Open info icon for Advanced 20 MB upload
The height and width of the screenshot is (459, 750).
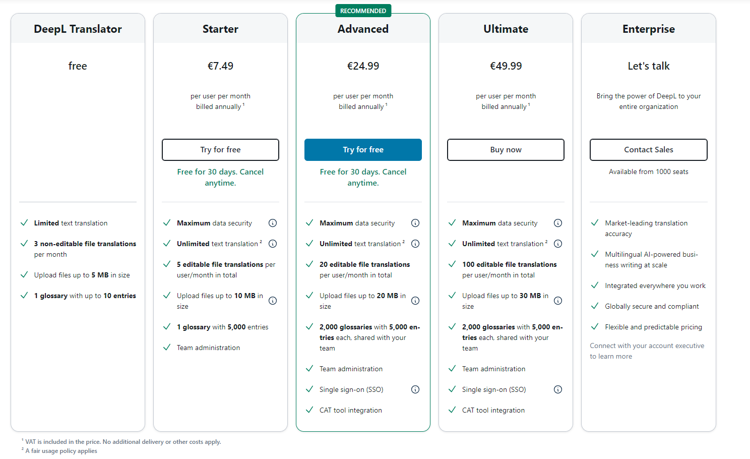[x=415, y=301]
